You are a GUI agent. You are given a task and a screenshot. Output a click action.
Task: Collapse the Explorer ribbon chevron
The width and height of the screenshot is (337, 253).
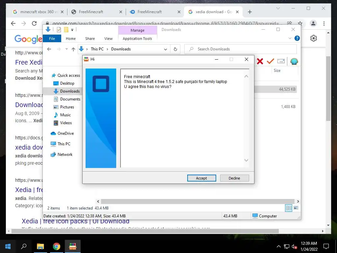coord(290,38)
